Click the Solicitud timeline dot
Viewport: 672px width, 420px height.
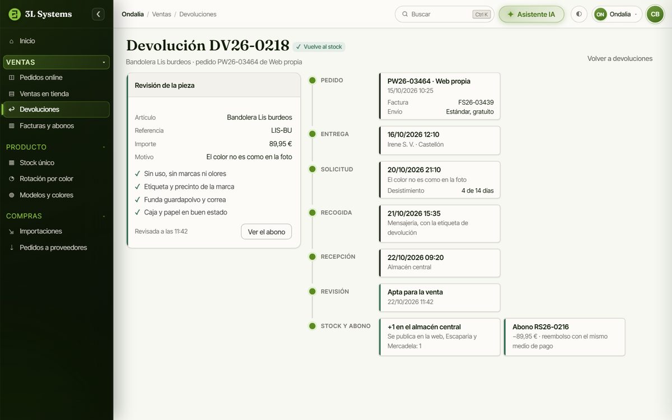312,169
